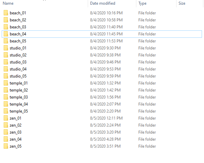204x163 pixels.
Task: Click the studio_04 folder icon
Action: 6,69
